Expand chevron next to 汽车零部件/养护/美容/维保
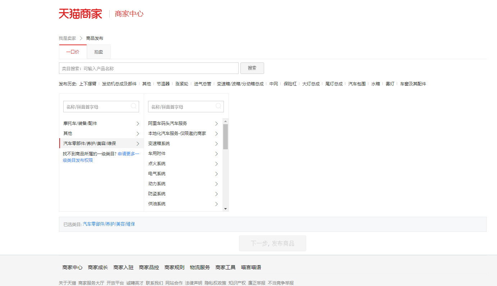 coord(138,144)
